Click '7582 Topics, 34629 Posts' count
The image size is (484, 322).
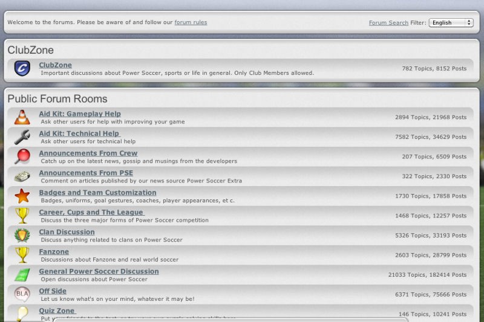click(431, 137)
